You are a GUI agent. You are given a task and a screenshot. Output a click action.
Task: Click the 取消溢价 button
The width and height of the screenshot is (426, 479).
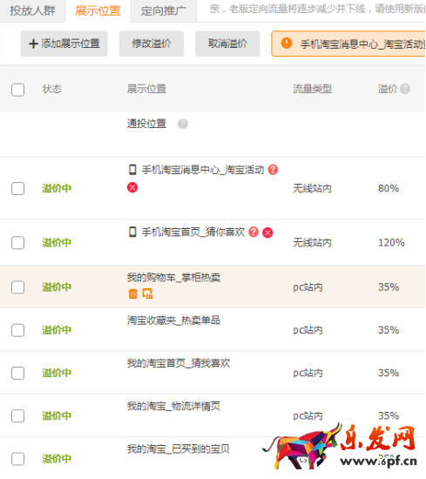(x=227, y=44)
